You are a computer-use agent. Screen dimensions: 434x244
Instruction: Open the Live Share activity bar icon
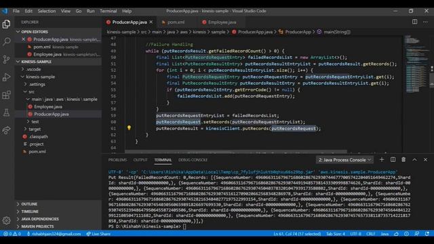click(x=6, y=130)
